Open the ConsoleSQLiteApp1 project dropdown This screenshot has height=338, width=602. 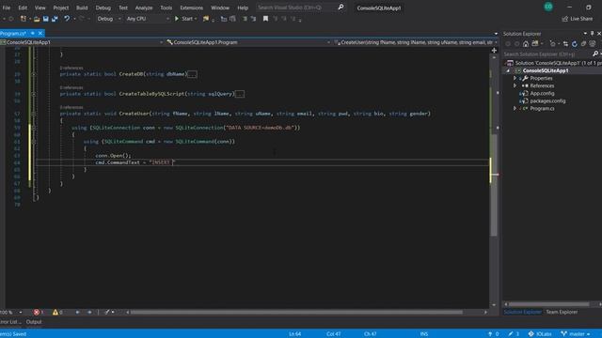tap(82, 42)
